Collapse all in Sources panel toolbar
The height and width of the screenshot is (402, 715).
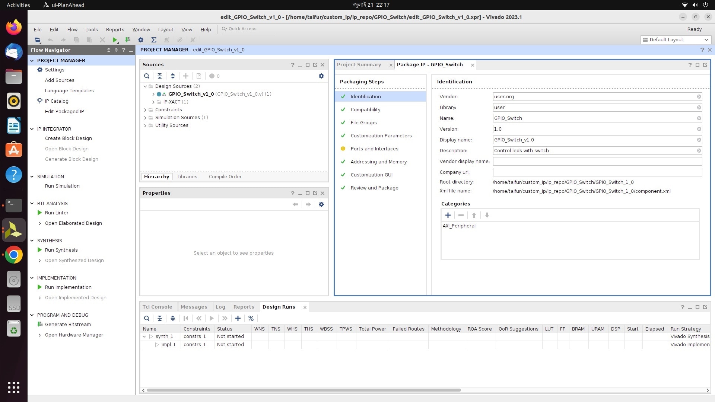[x=159, y=76]
